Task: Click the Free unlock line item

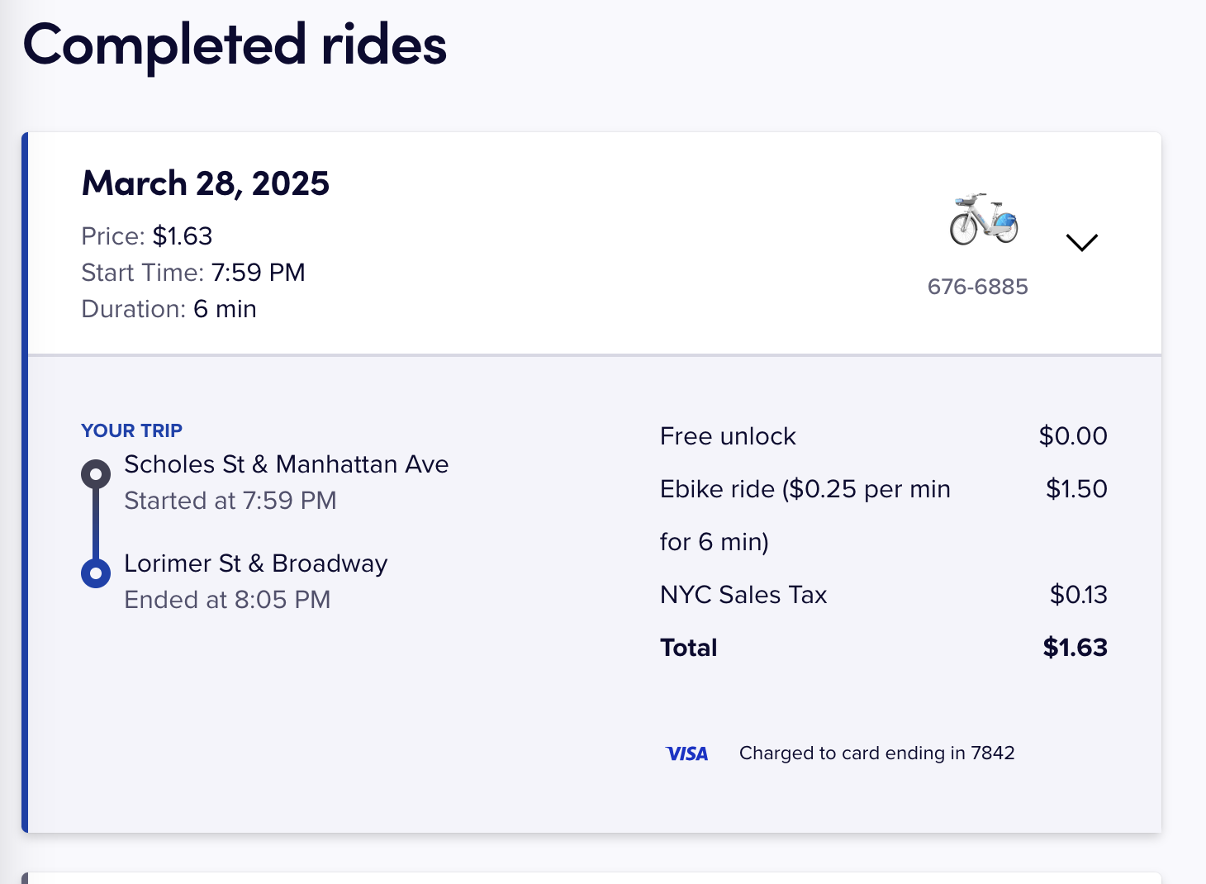Action: pos(728,436)
